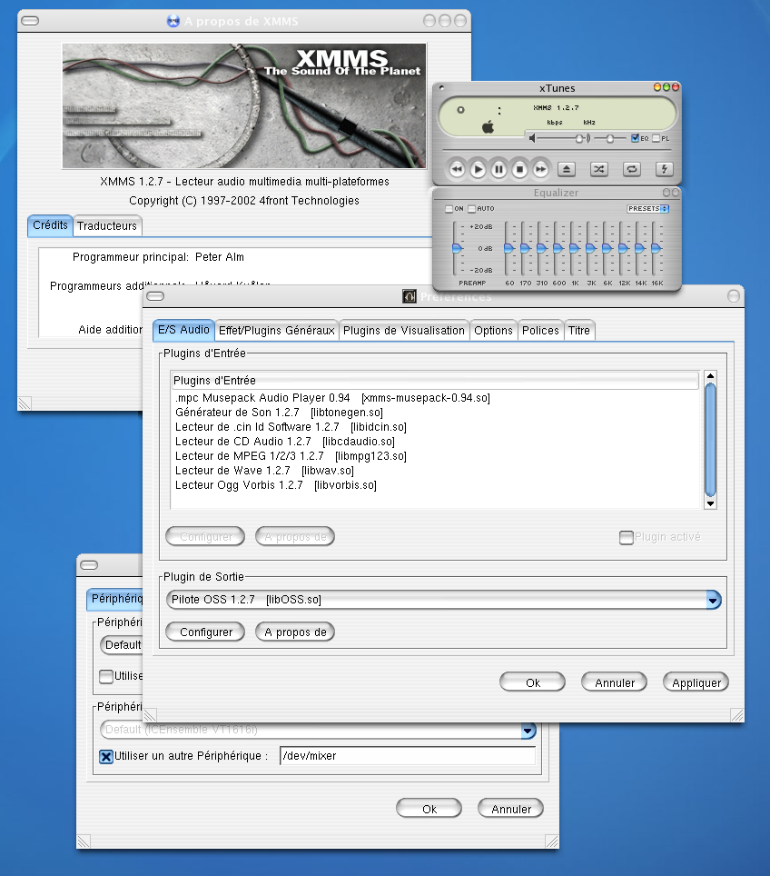Toggle shuffle mode in xTunes
The image size is (770, 876).
pyautogui.click(x=599, y=169)
